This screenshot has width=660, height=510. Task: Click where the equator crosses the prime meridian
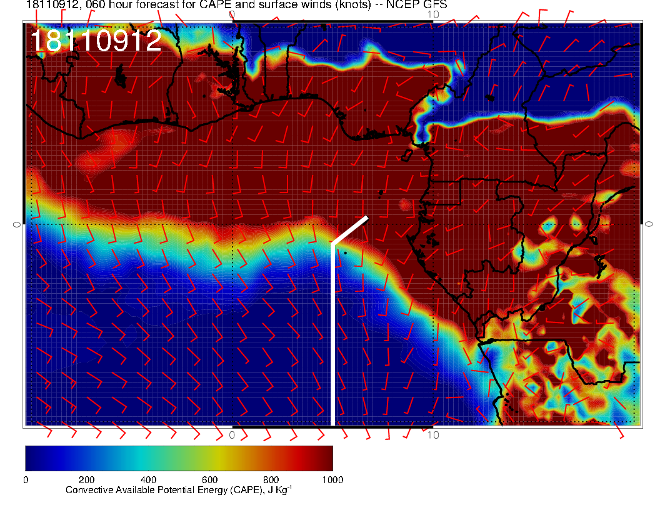tap(232, 224)
